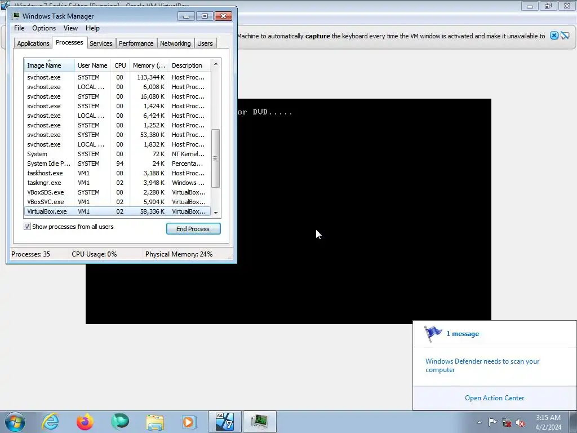This screenshot has height=433, width=577.
Task: Select the VBoxSVC.exe process row
Action: click(x=117, y=202)
